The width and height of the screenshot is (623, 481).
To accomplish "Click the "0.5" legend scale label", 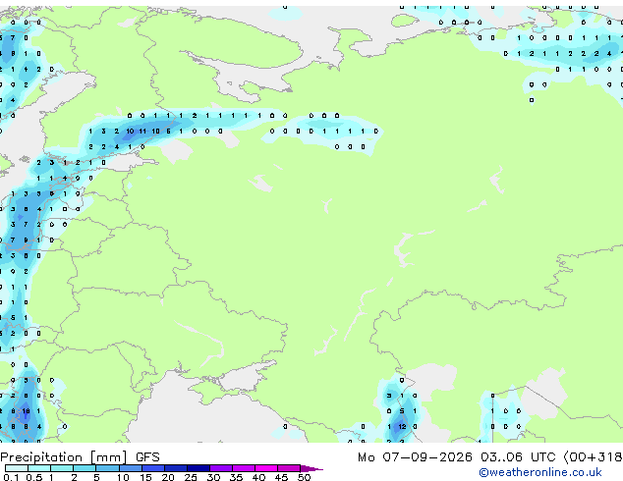I will 33,477.
